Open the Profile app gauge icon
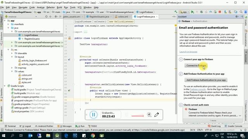Screen dimensions: 248x139 coord(210,12)
